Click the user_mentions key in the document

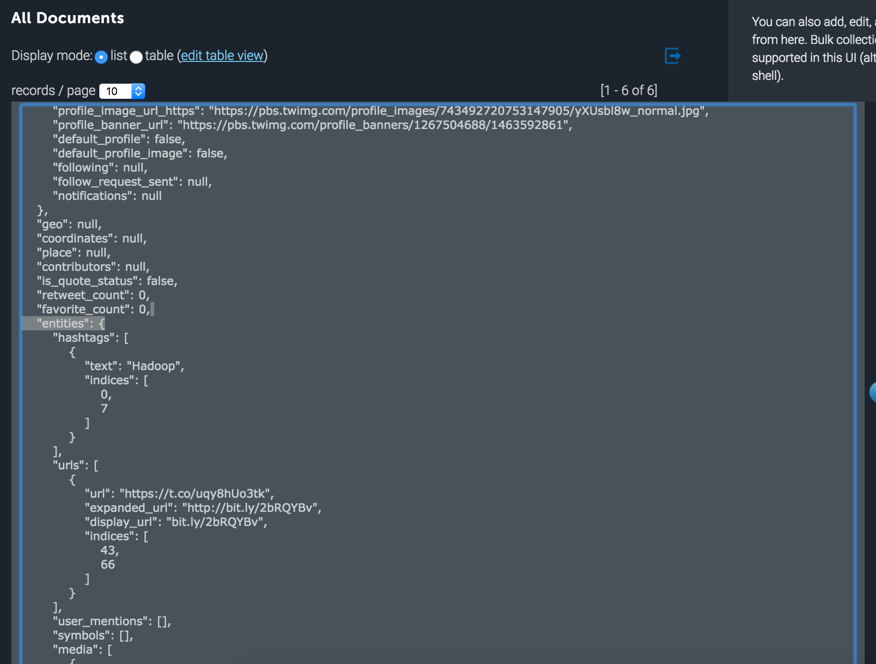click(x=99, y=621)
